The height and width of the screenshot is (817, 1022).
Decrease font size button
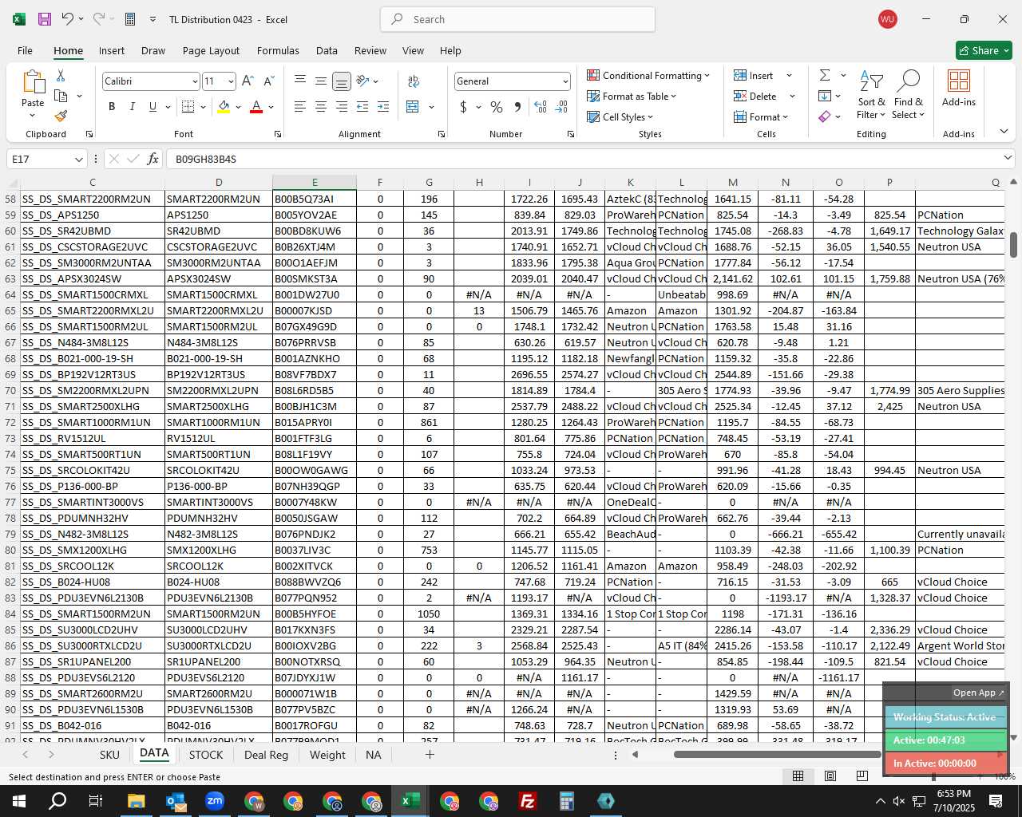[x=268, y=81]
